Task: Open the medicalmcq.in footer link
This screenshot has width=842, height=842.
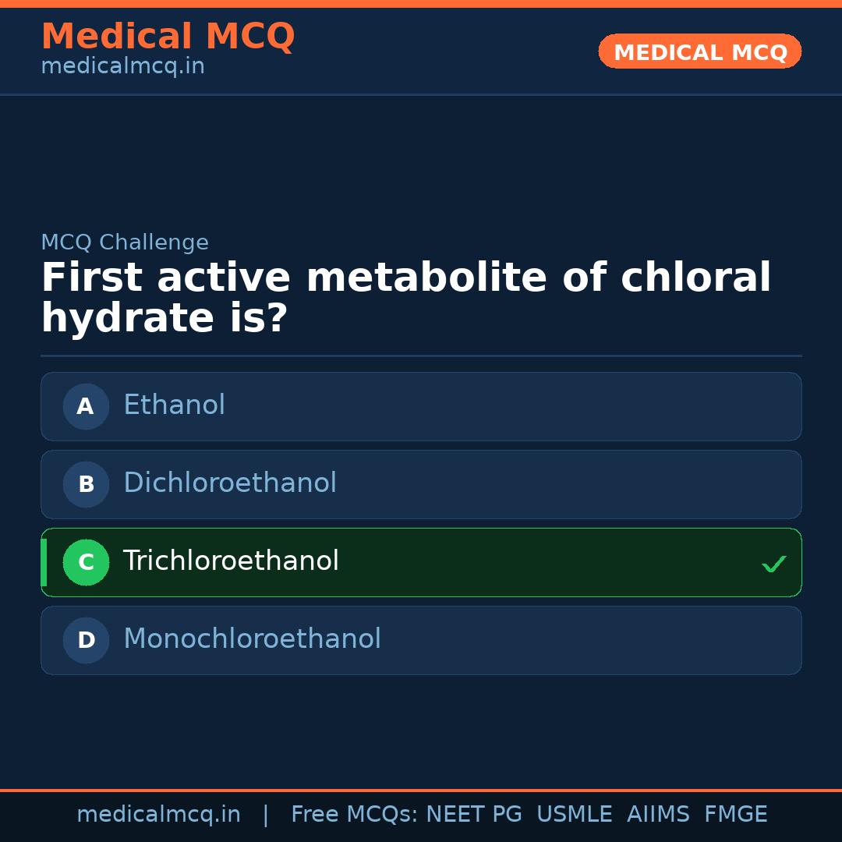Action: click(x=158, y=813)
